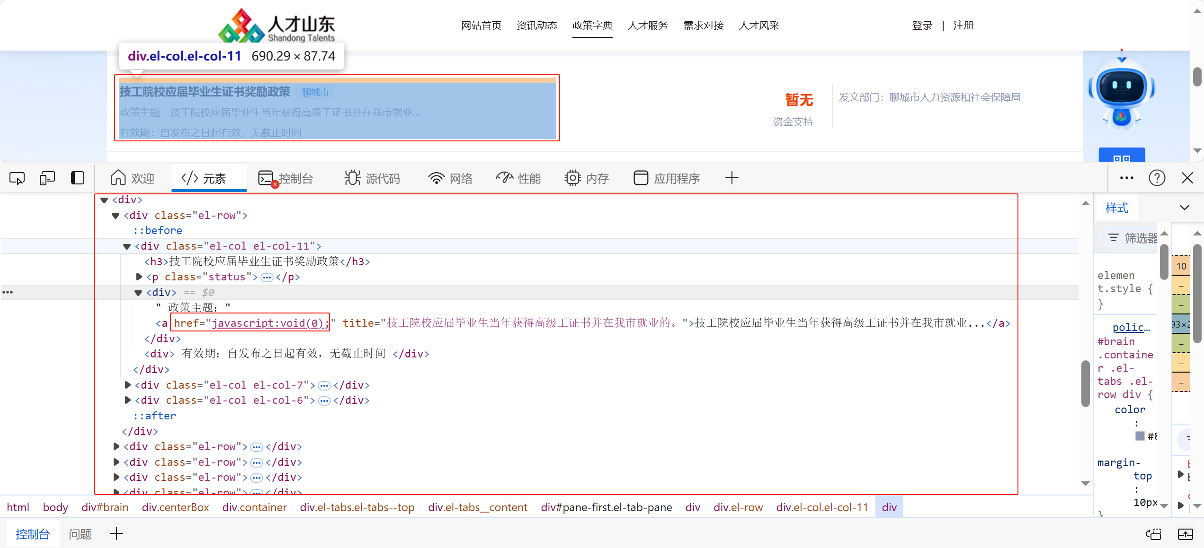The image size is (1204, 548).
Task: Open the 问题 Issues tab
Action: (x=80, y=533)
